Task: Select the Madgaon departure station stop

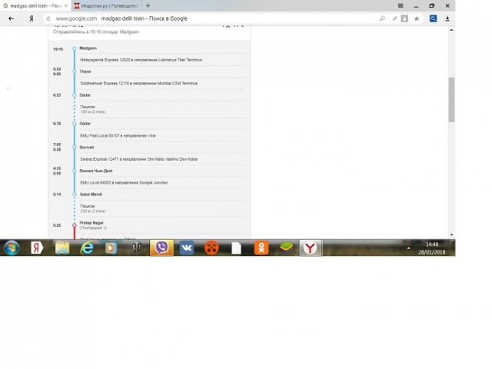Action: pyautogui.click(x=88, y=48)
